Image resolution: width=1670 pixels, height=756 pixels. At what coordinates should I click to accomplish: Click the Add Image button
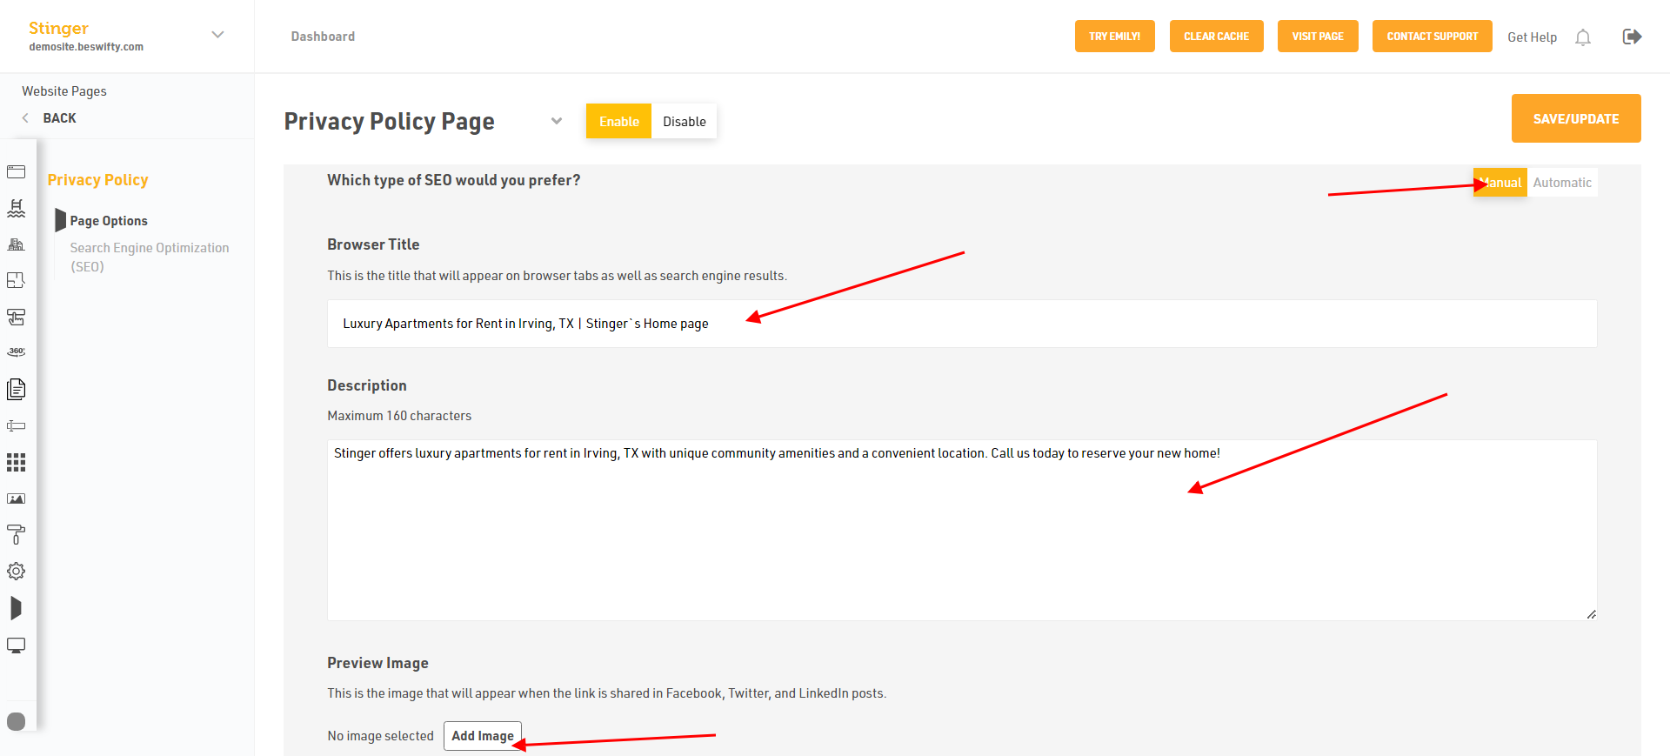[483, 736]
